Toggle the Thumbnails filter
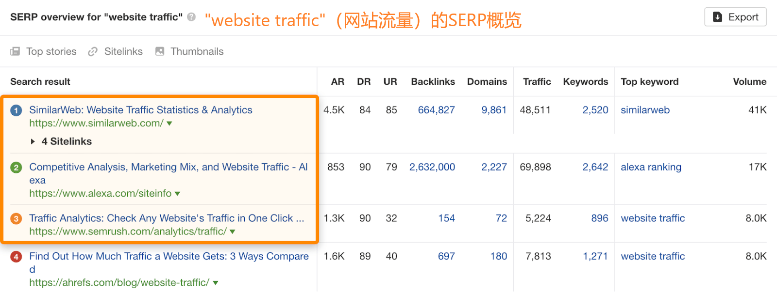Image resolution: width=777 pixels, height=292 pixels. [189, 51]
